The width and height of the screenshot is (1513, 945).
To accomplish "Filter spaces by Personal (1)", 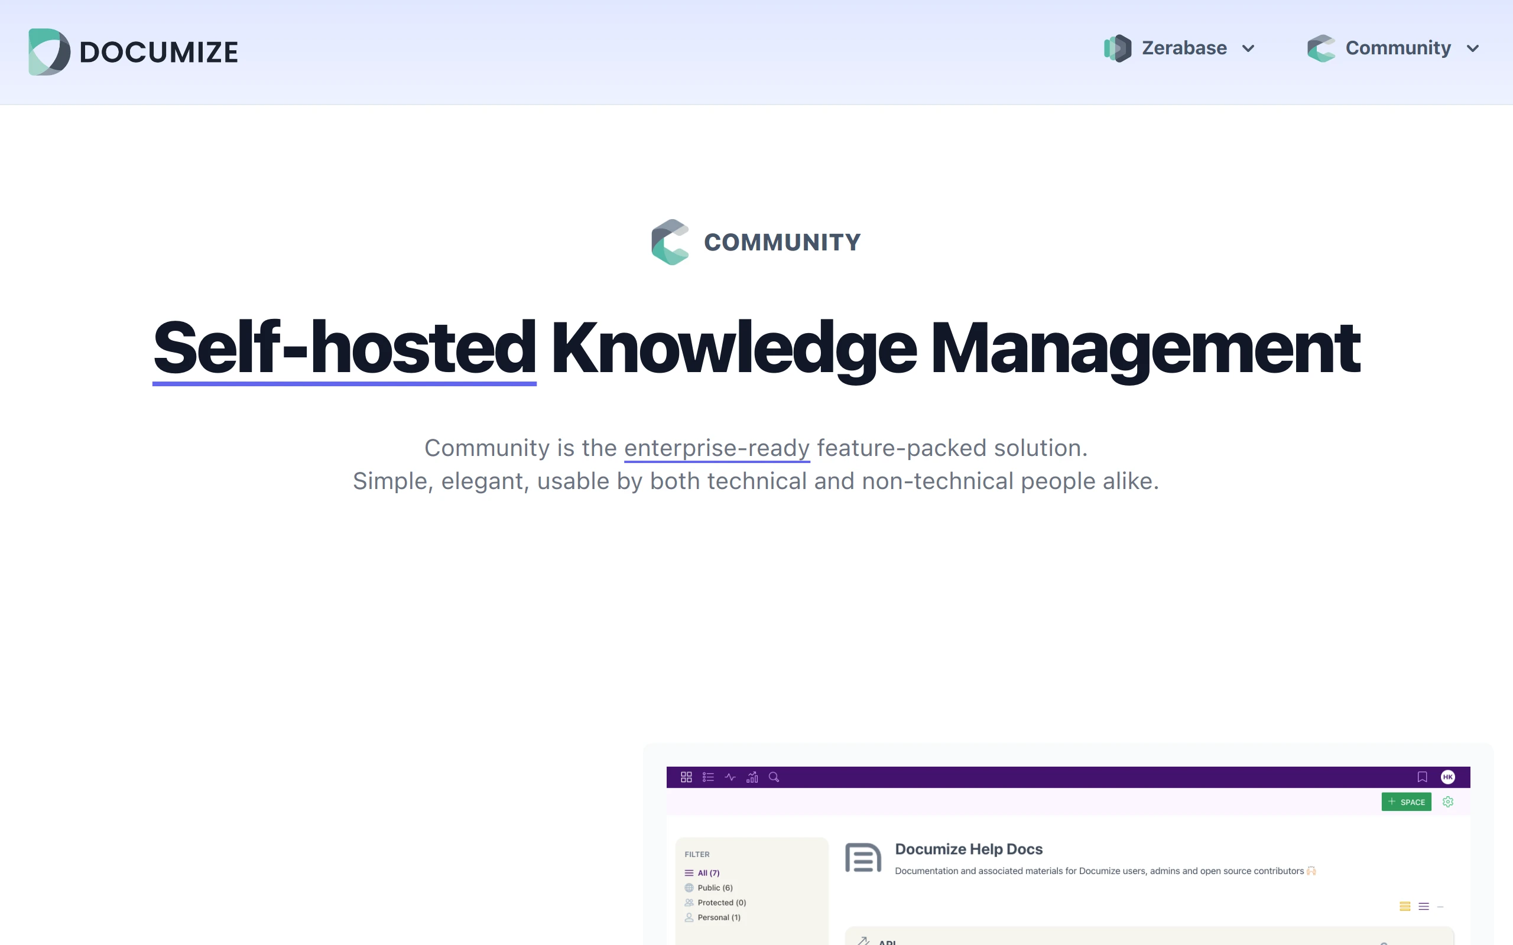I will [x=718, y=917].
